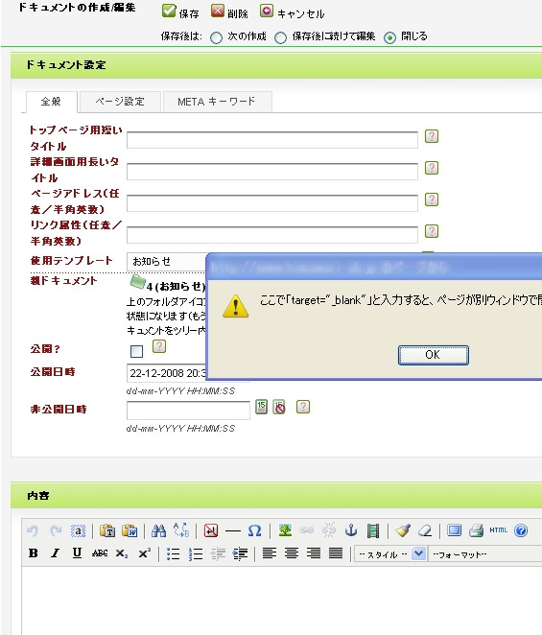
Task: Open the HTML source editor
Action: [498, 530]
